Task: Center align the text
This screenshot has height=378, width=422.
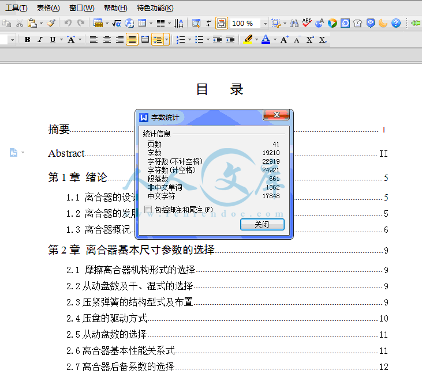Action: coord(107,40)
